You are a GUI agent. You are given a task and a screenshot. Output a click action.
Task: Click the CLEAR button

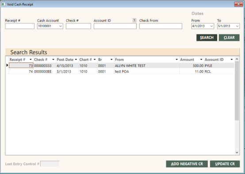click(x=229, y=38)
